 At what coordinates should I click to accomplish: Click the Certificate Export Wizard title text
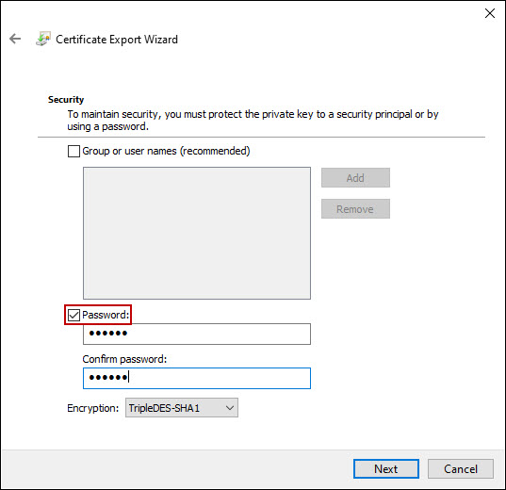tap(117, 40)
